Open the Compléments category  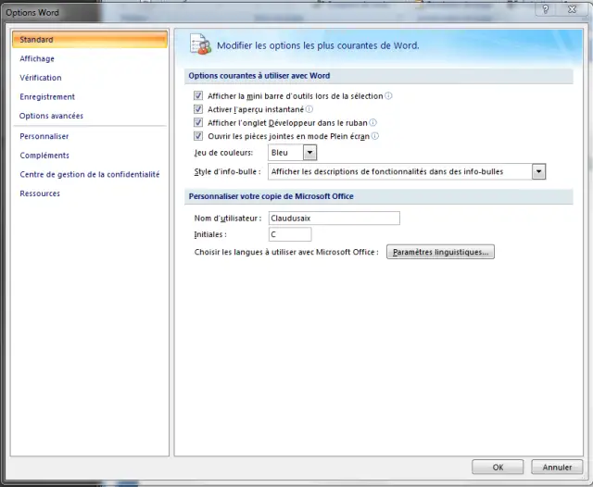(x=44, y=156)
